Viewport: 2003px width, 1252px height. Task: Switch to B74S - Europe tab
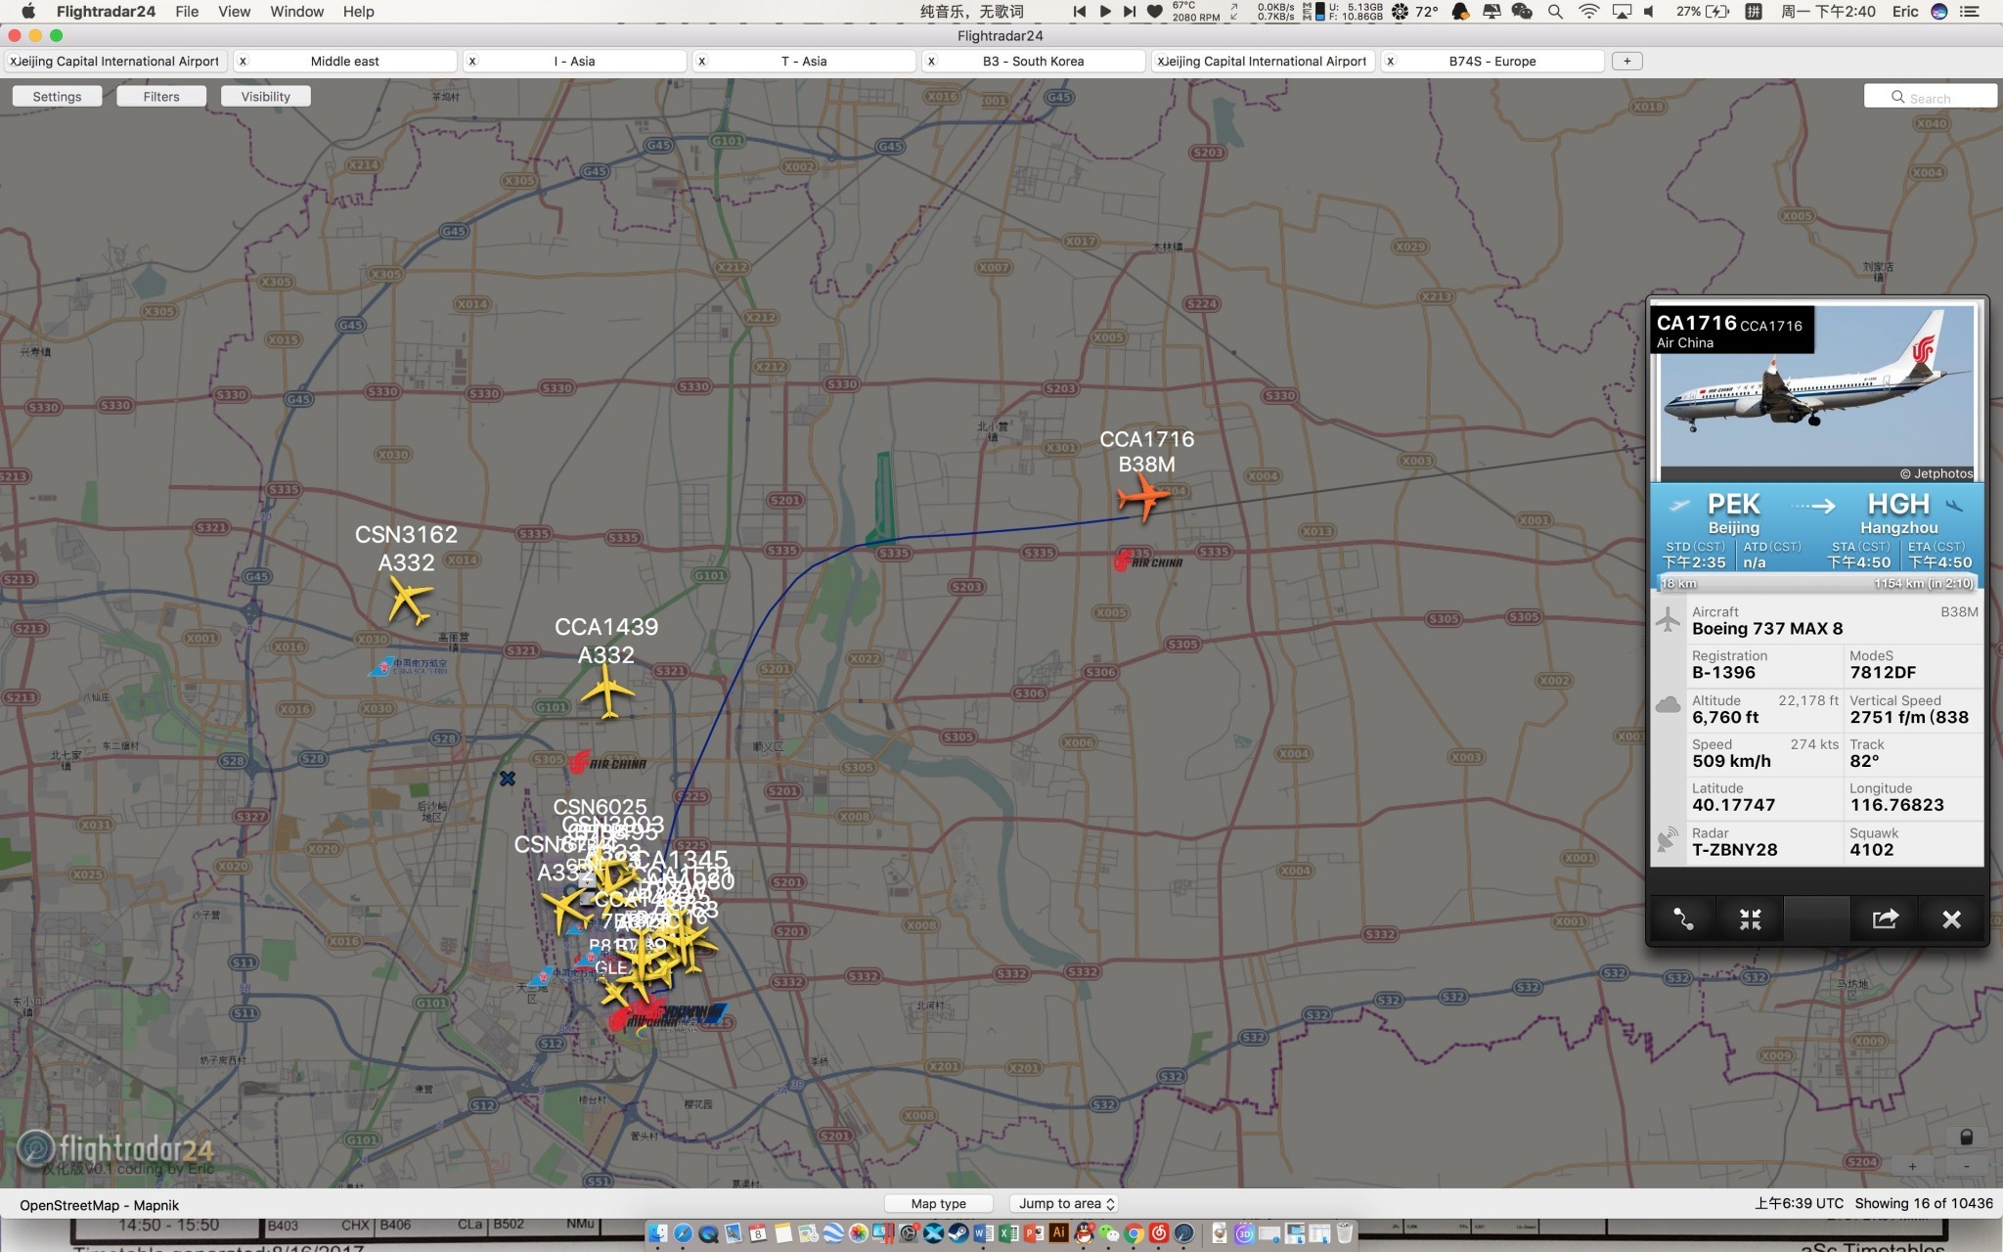[x=1491, y=61]
